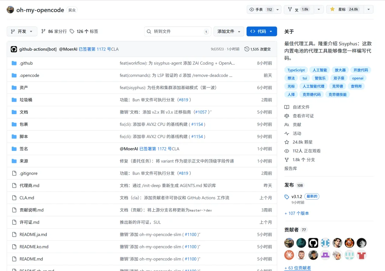Viewport: 385px width, 271px height.
Task: Click the folder icon for 资产
Action: coord(14,87)
